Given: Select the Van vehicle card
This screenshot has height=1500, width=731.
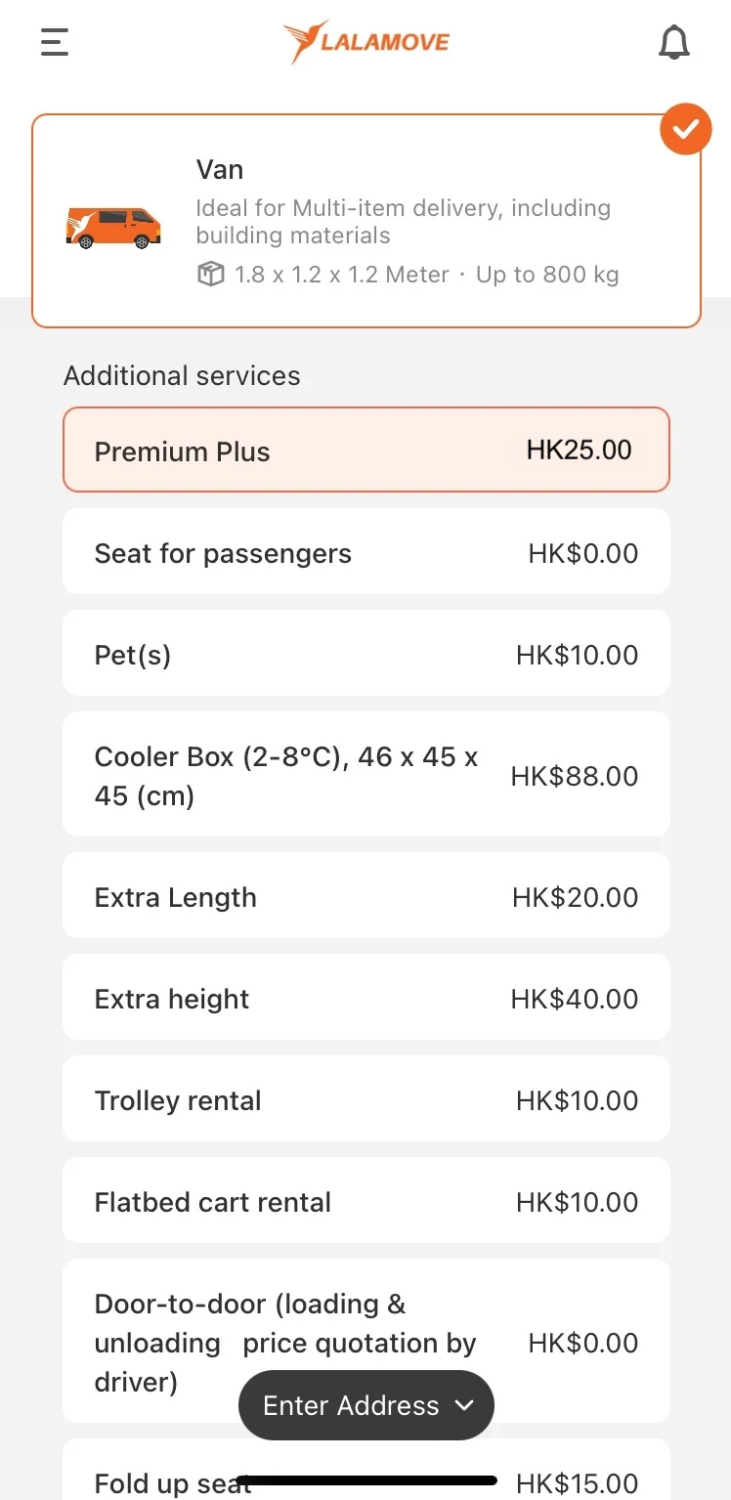Looking at the screenshot, I should click(x=366, y=221).
